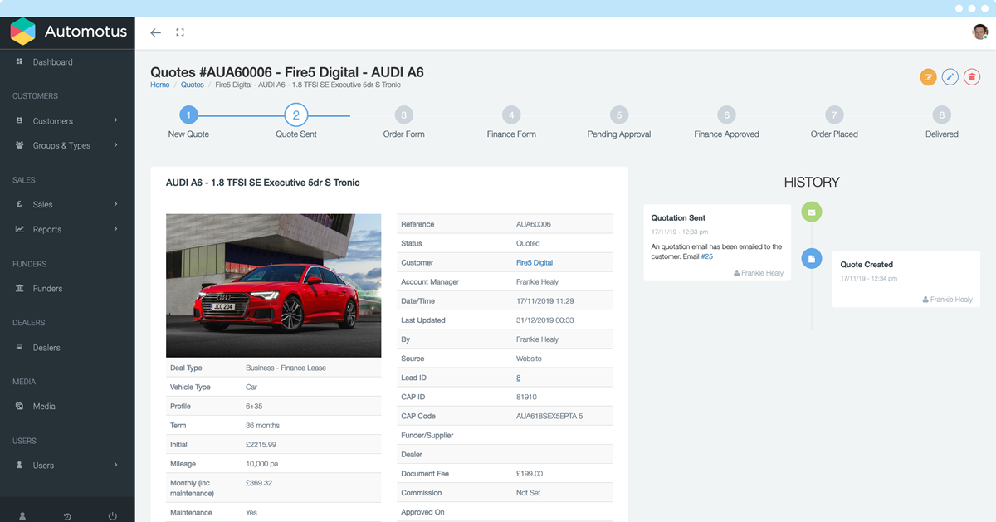Screen dimensions: 996x522
Task: Click the history icon in sidebar footer
Action: [67, 516]
